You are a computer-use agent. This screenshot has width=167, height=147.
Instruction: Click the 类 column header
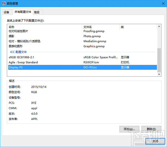(x=138, y=27)
